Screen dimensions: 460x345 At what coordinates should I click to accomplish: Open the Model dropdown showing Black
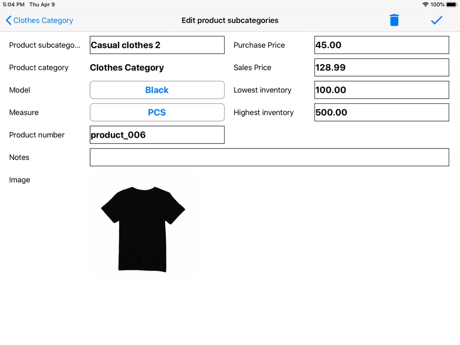[x=157, y=90]
